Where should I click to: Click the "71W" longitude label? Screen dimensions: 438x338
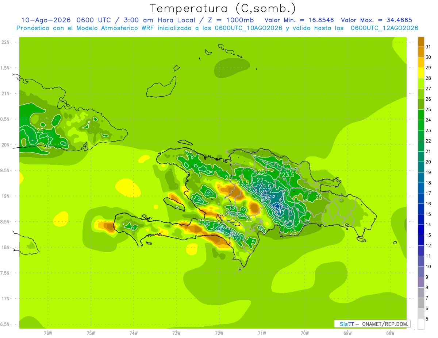pos(262,333)
